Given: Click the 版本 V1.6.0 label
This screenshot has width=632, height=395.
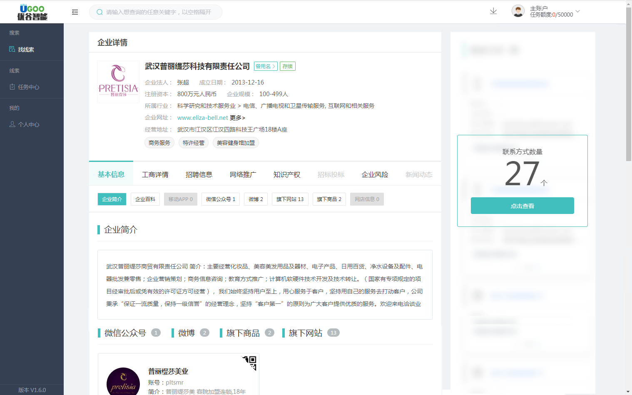Looking at the screenshot, I should point(32,390).
